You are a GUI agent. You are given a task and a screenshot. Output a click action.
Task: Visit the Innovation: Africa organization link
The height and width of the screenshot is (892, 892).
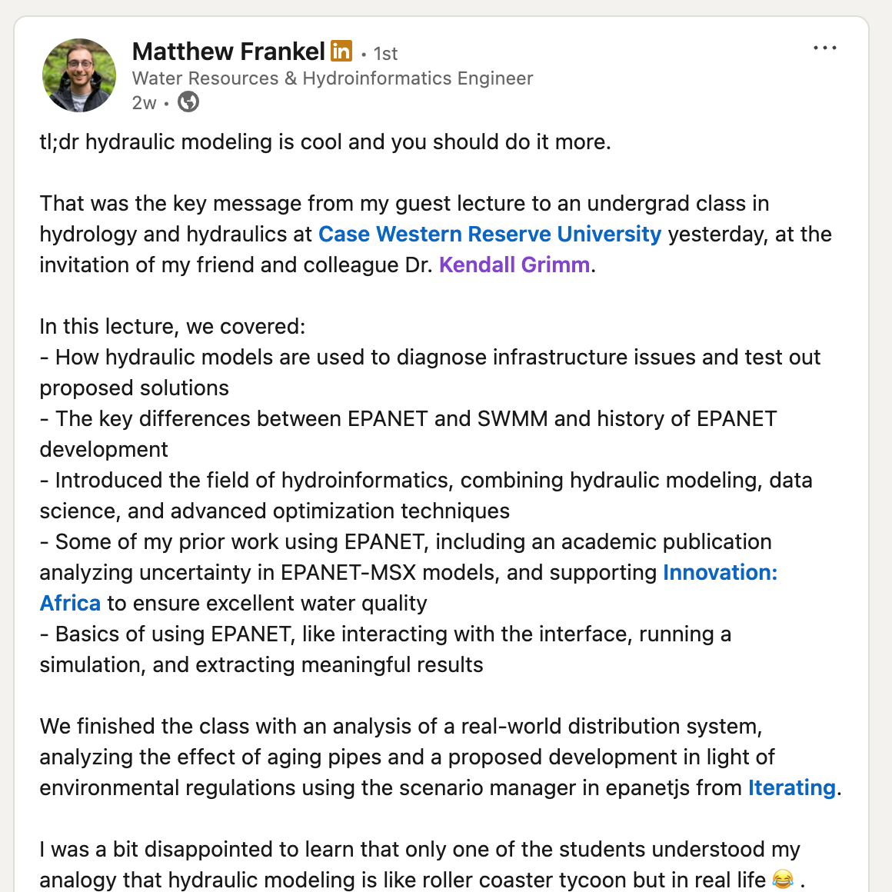[720, 572]
